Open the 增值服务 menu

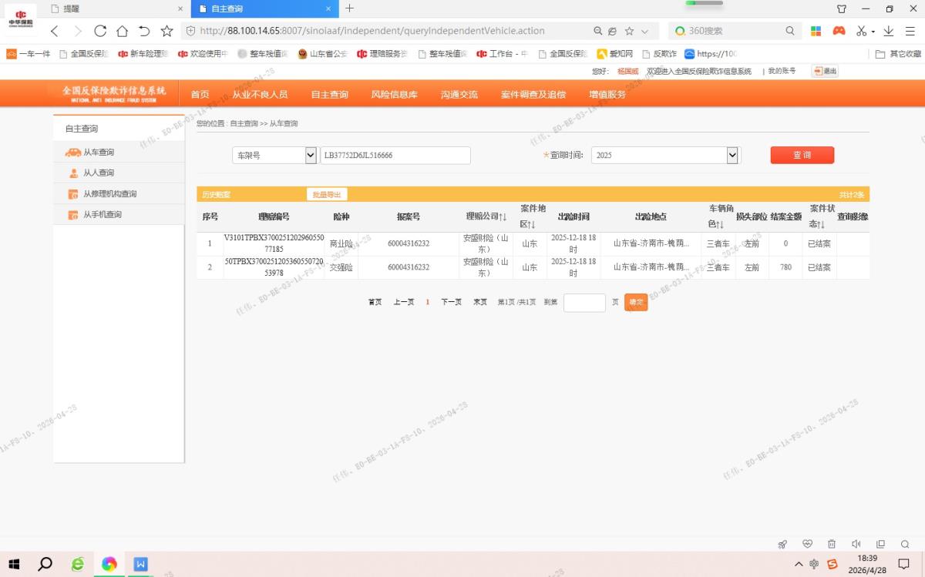point(607,94)
